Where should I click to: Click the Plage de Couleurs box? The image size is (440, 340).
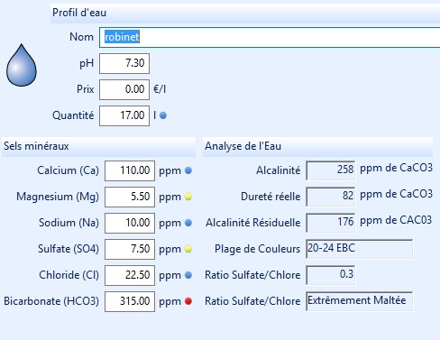(360, 249)
